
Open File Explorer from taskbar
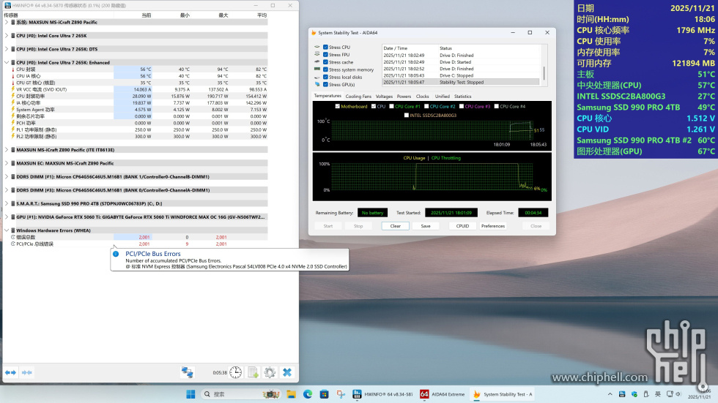[x=292, y=394]
